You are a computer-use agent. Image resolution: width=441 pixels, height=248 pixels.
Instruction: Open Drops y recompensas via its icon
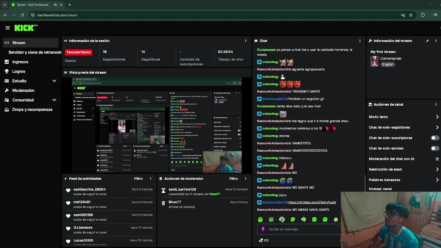click(x=7, y=110)
